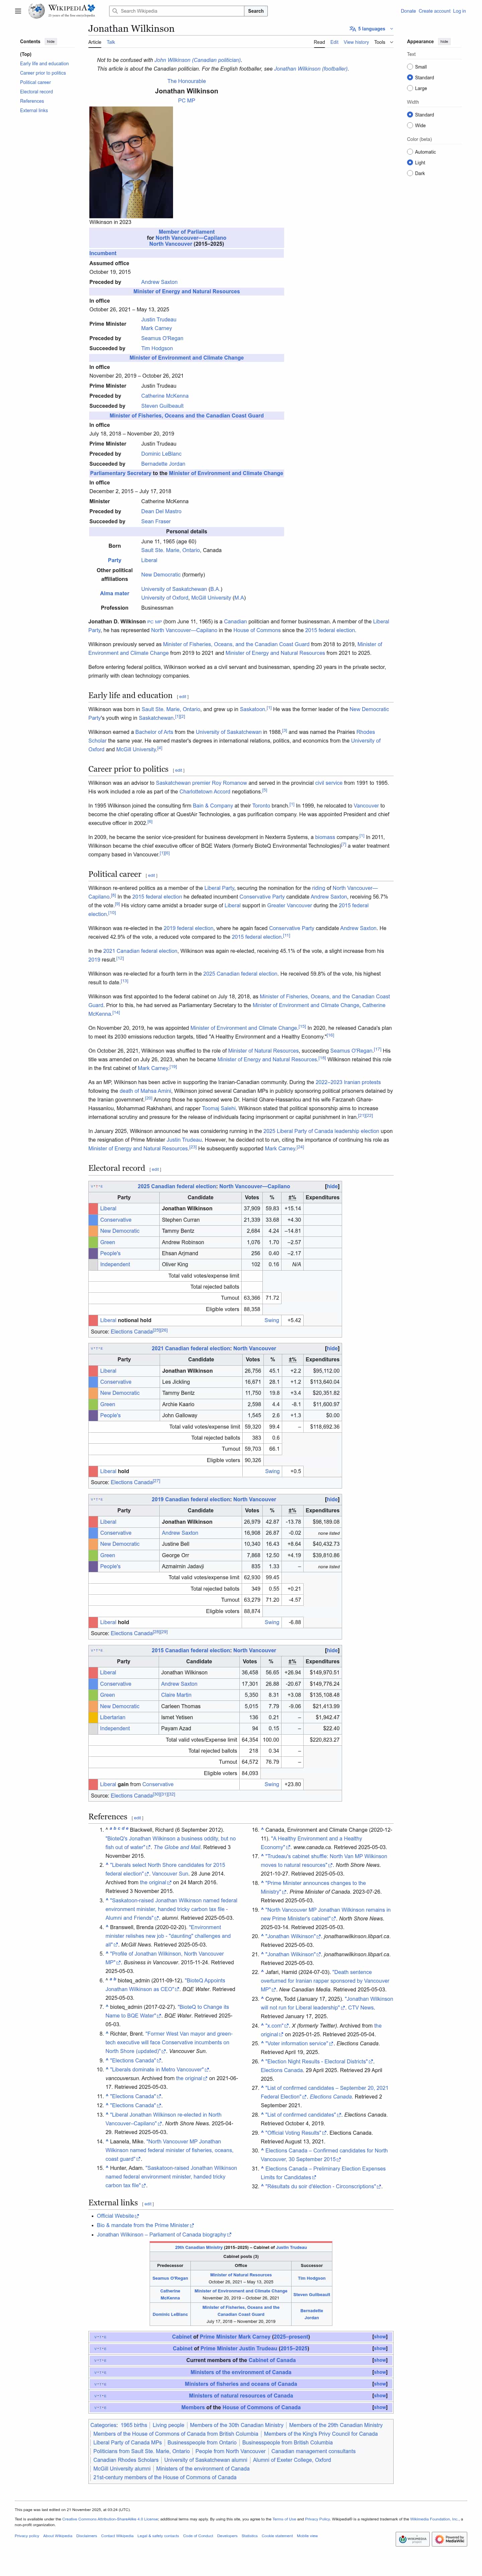Switch to the Article tab

95,42
